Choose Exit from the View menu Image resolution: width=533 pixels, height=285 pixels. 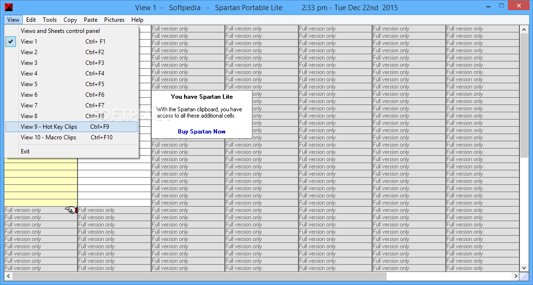(71, 151)
